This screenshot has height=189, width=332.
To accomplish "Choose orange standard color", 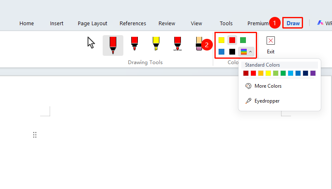I will [x=261, y=73].
